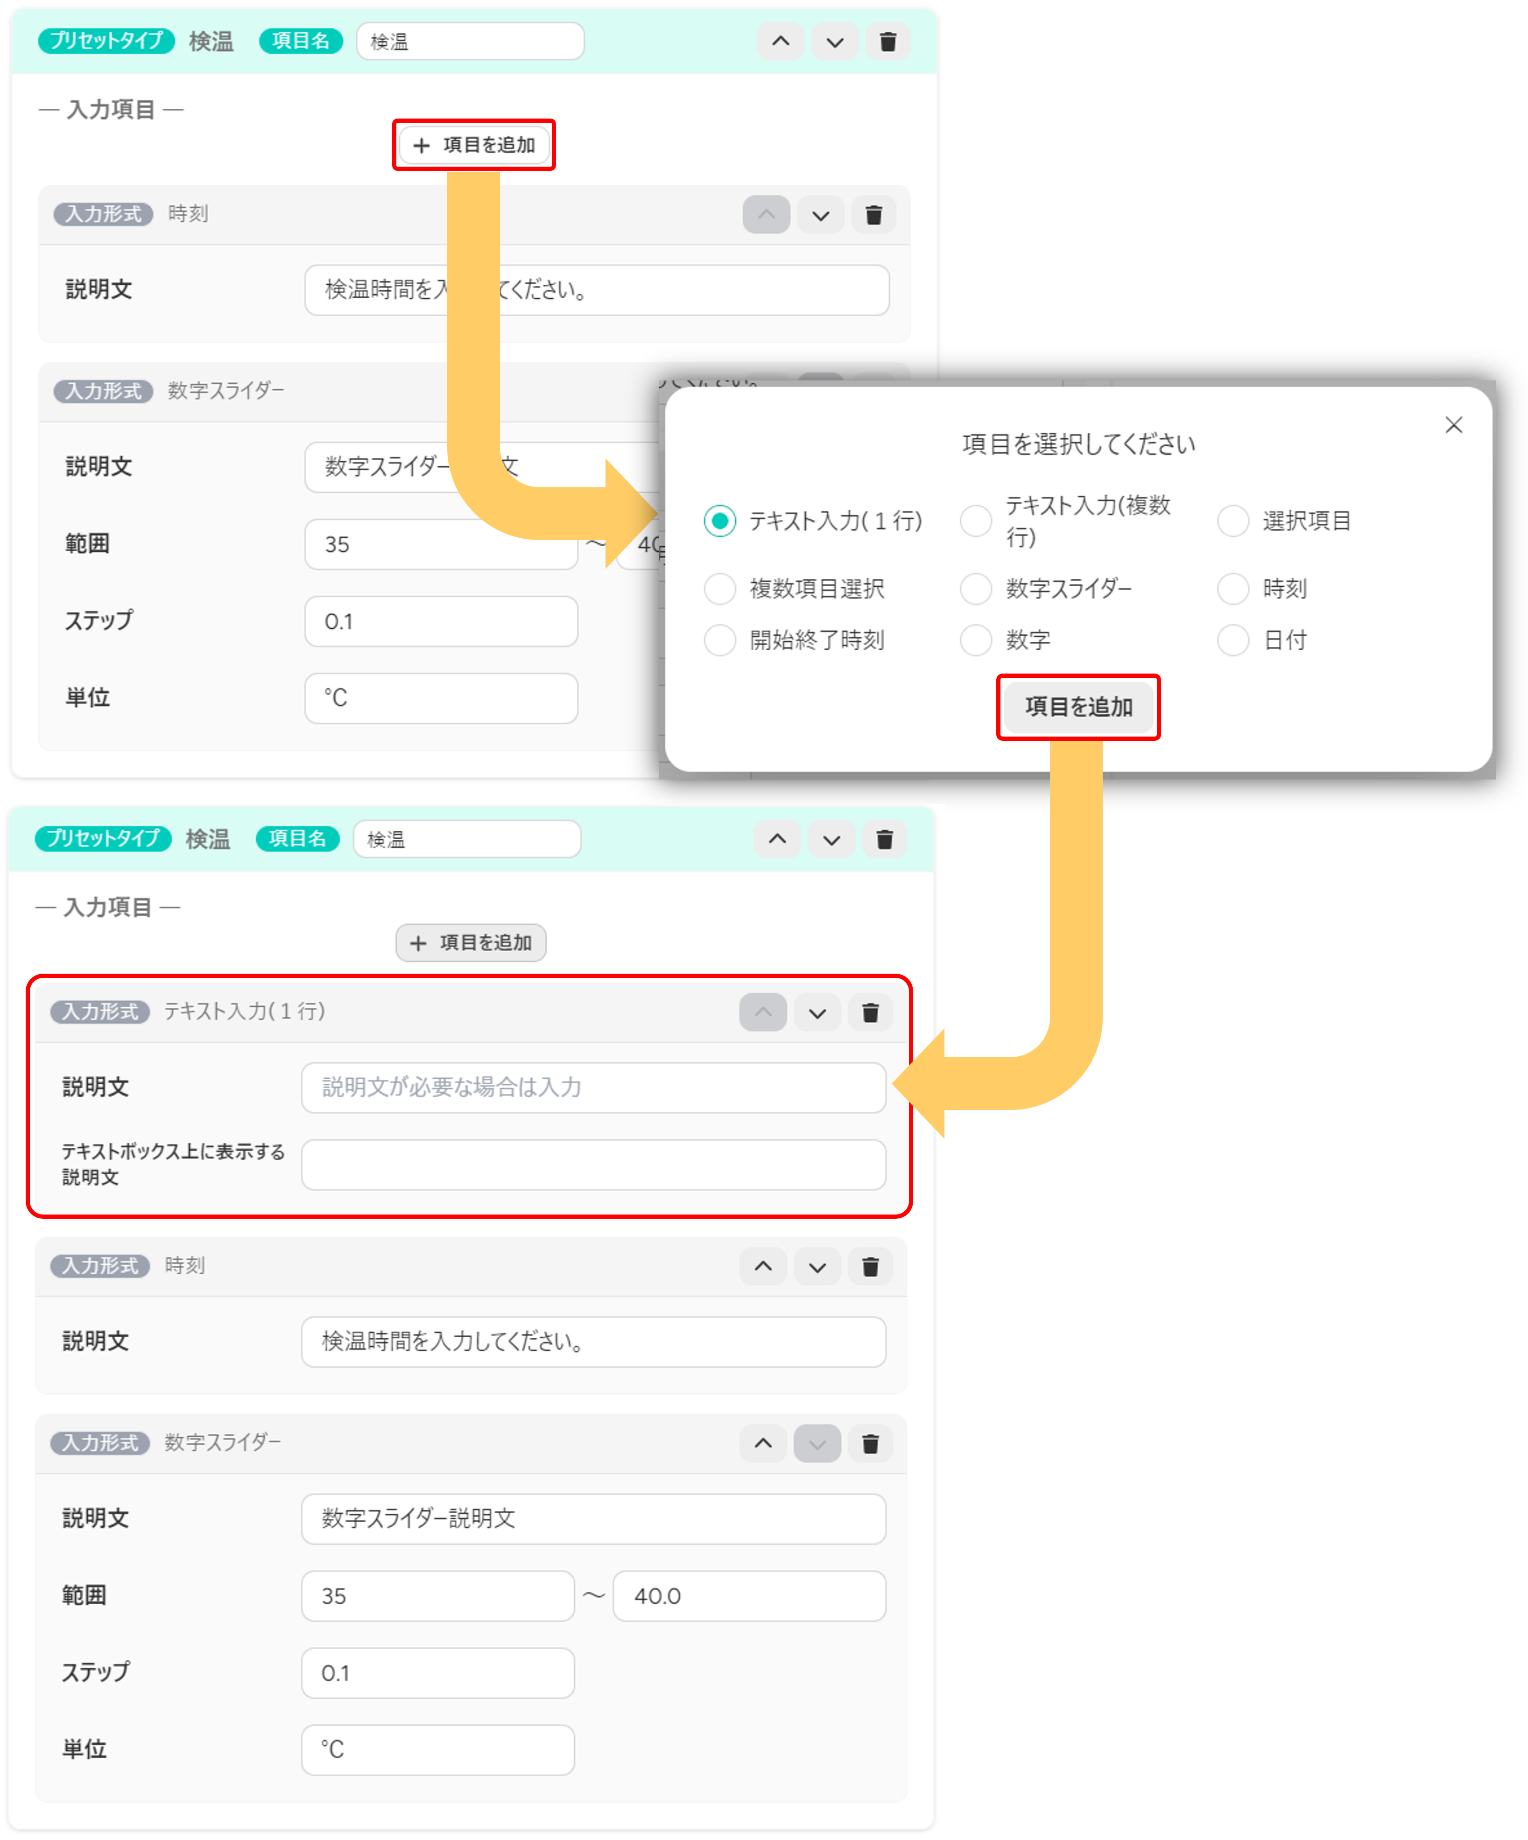This screenshot has height=1840, width=1528.
Task: Move 検温 preset up in bottom panel
Action: click(777, 839)
